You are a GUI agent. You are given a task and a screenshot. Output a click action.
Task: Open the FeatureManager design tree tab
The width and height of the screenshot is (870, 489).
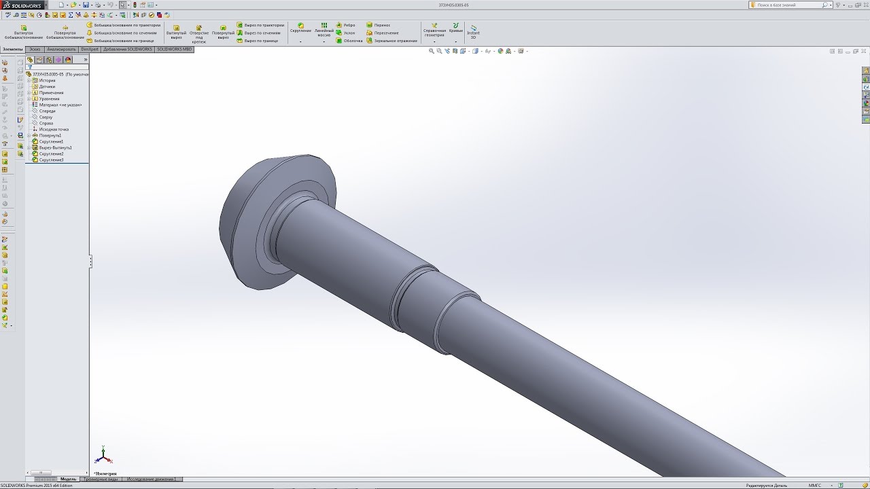[x=30, y=60]
